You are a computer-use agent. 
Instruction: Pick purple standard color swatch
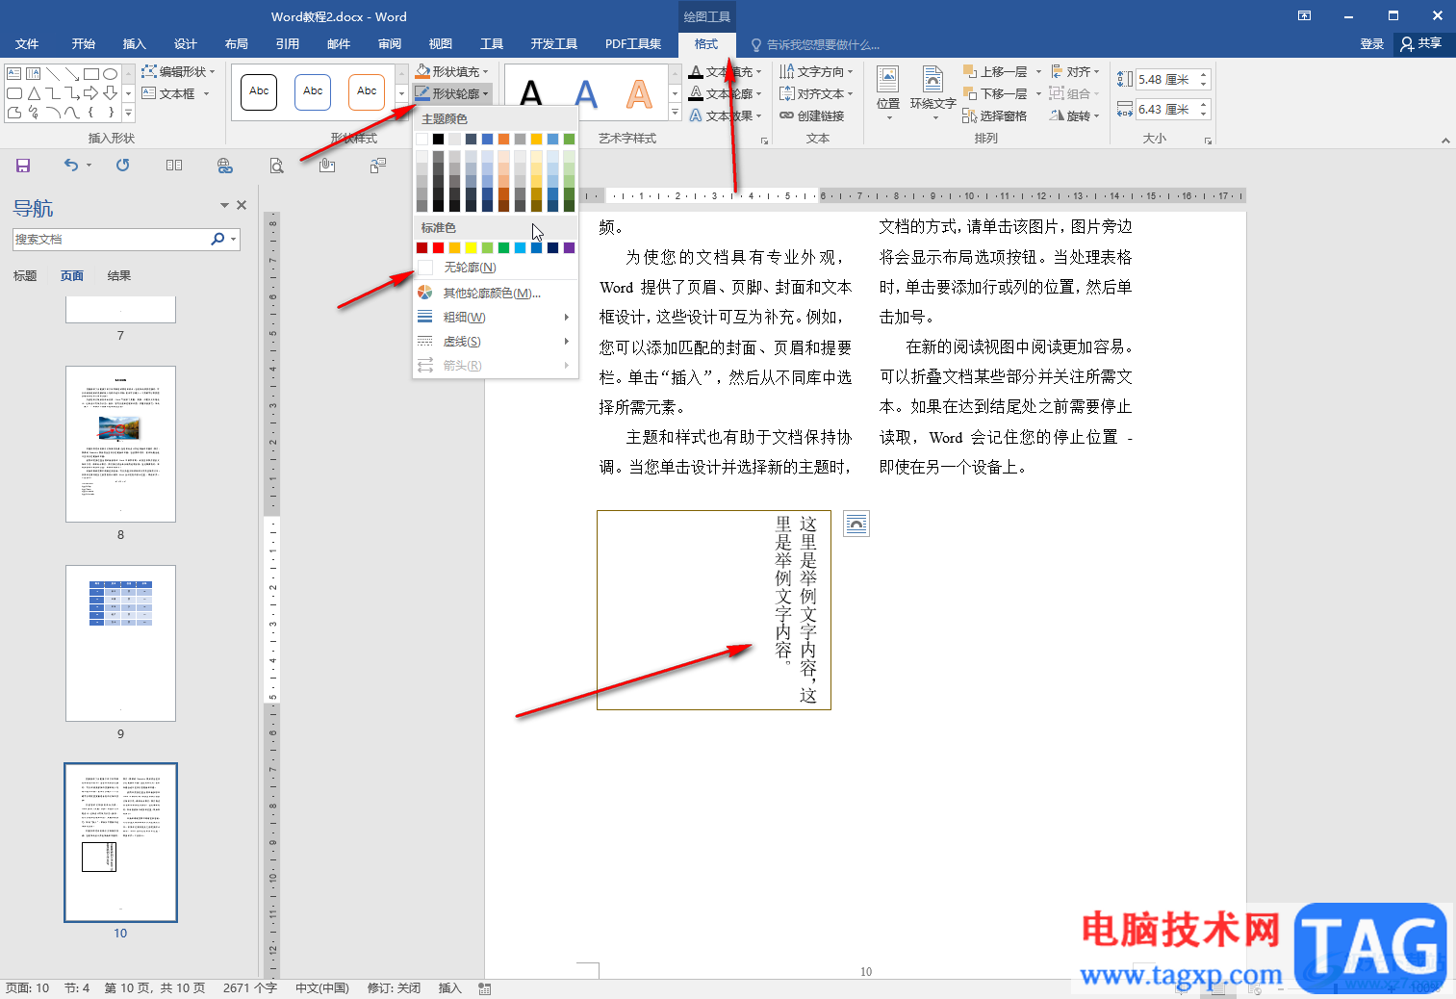click(x=569, y=247)
